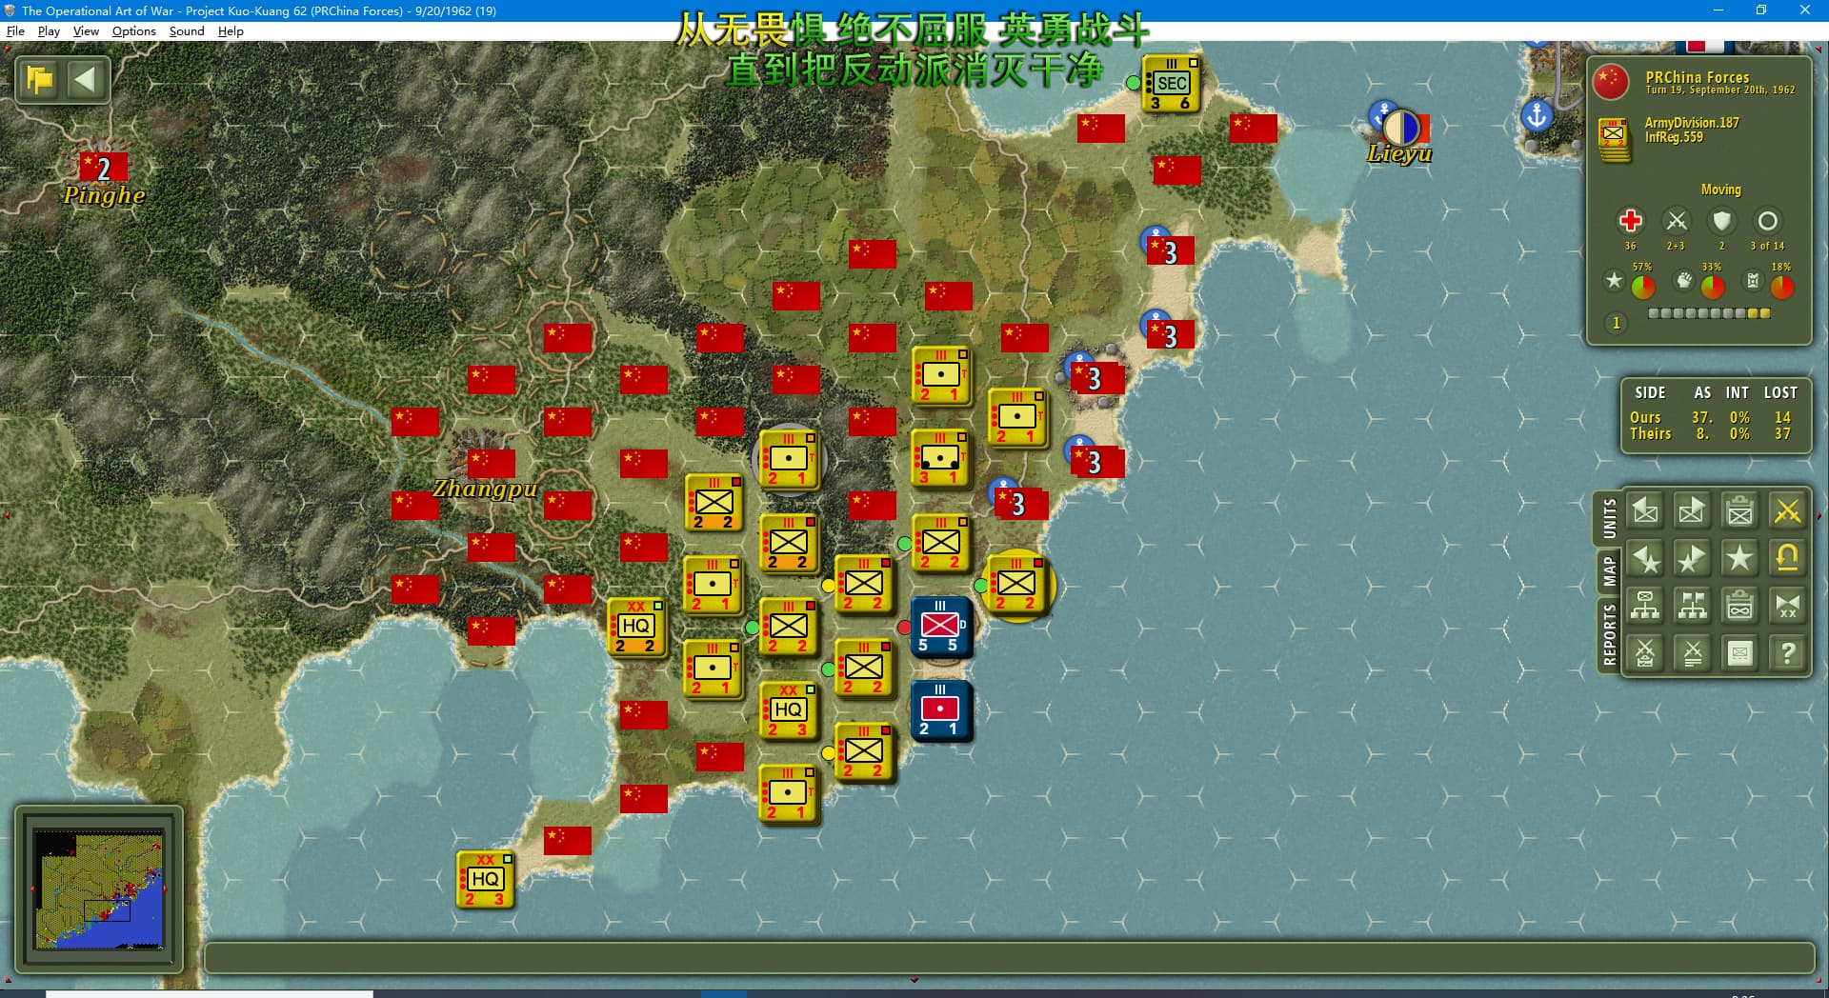The width and height of the screenshot is (1829, 998).
Task: Open the Options menu
Action: pyautogui.click(x=133, y=30)
